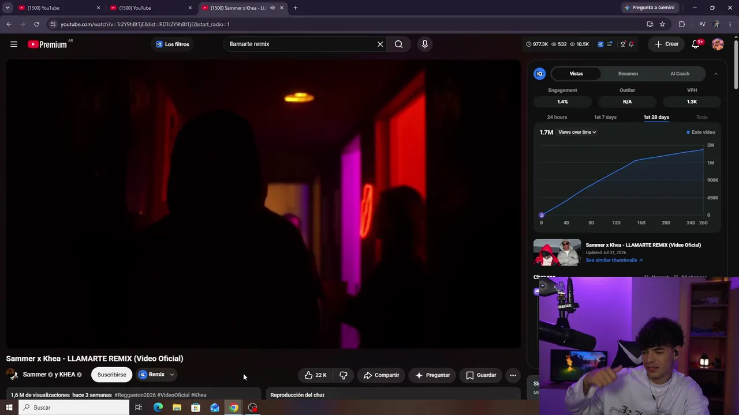The image size is (739, 415).
Task: Go back in the browser
Action: coord(9,24)
